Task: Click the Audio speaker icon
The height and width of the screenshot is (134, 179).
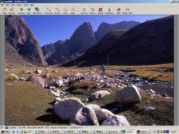Action: coord(73,11)
